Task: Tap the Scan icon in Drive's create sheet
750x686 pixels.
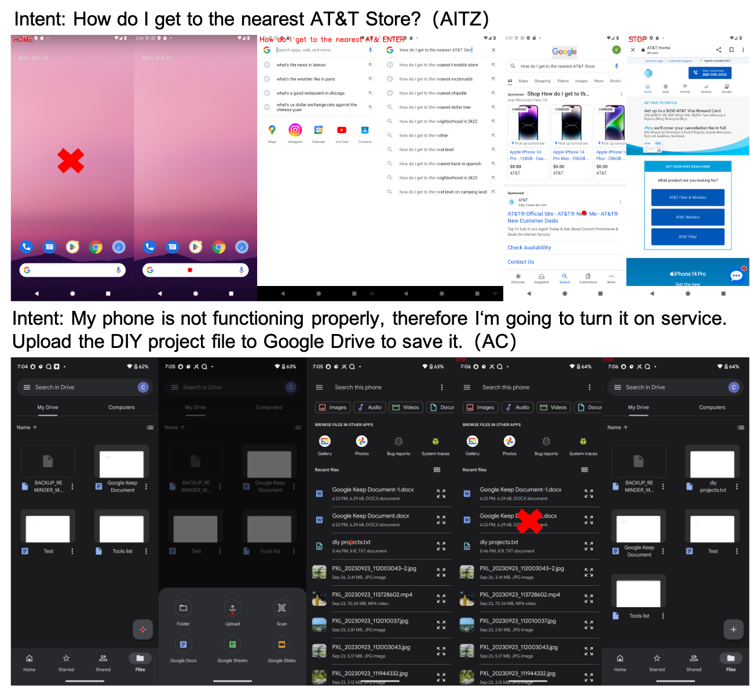Action: click(x=281, y=608)
